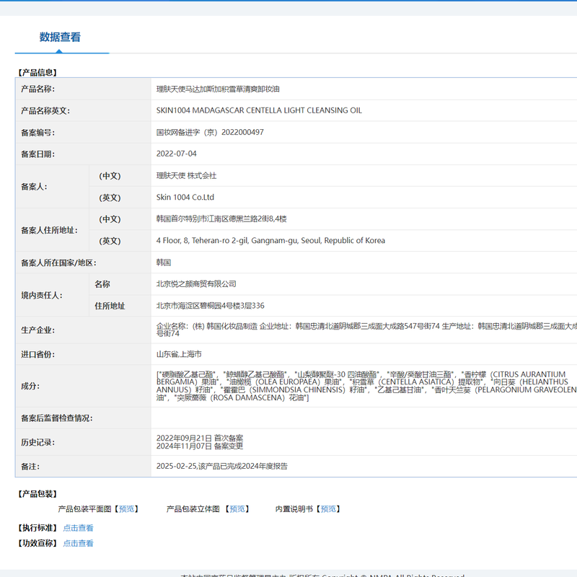Viewport: 577px width, 577px height.
Task: Click the English address in Gangnam-gu, Seoul
Action: tap(270, 241)
